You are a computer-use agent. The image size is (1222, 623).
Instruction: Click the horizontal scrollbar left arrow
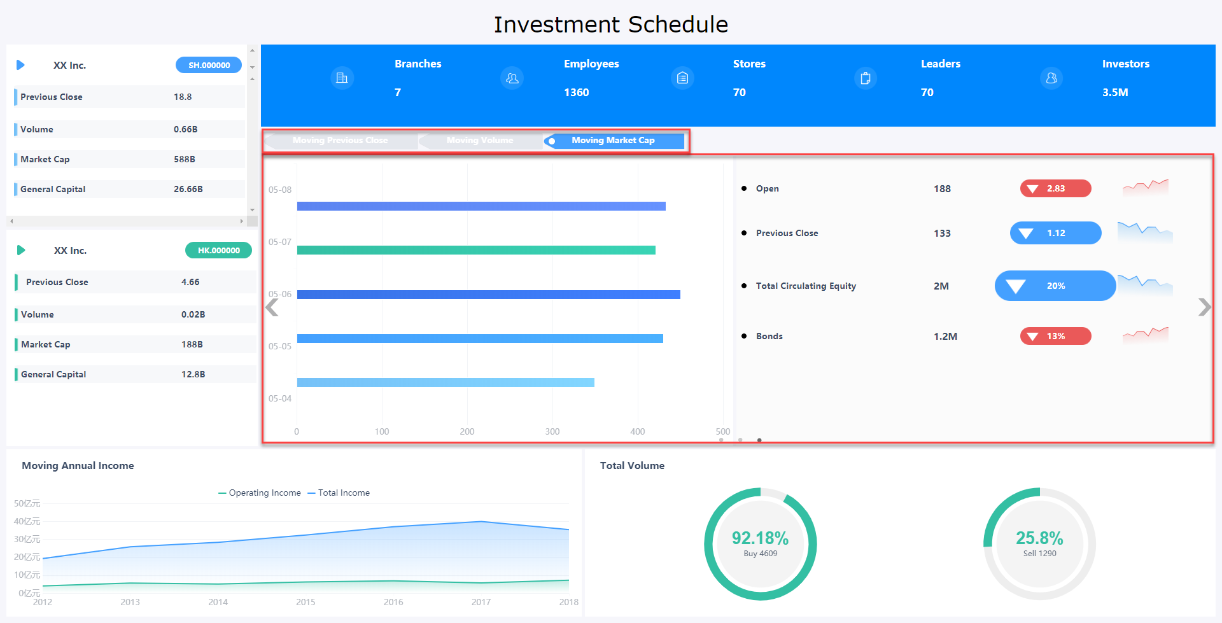click(11, 221)
